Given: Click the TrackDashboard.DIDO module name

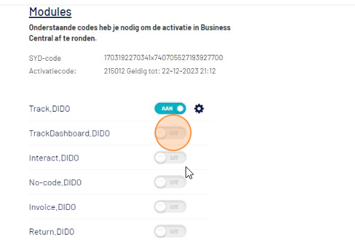Looking at the screenshot, I should coord(69,133).
